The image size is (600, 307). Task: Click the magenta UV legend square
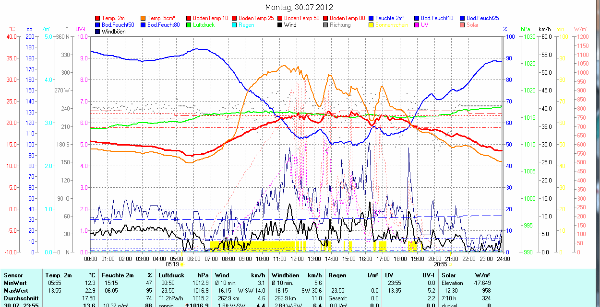(417, 25)
